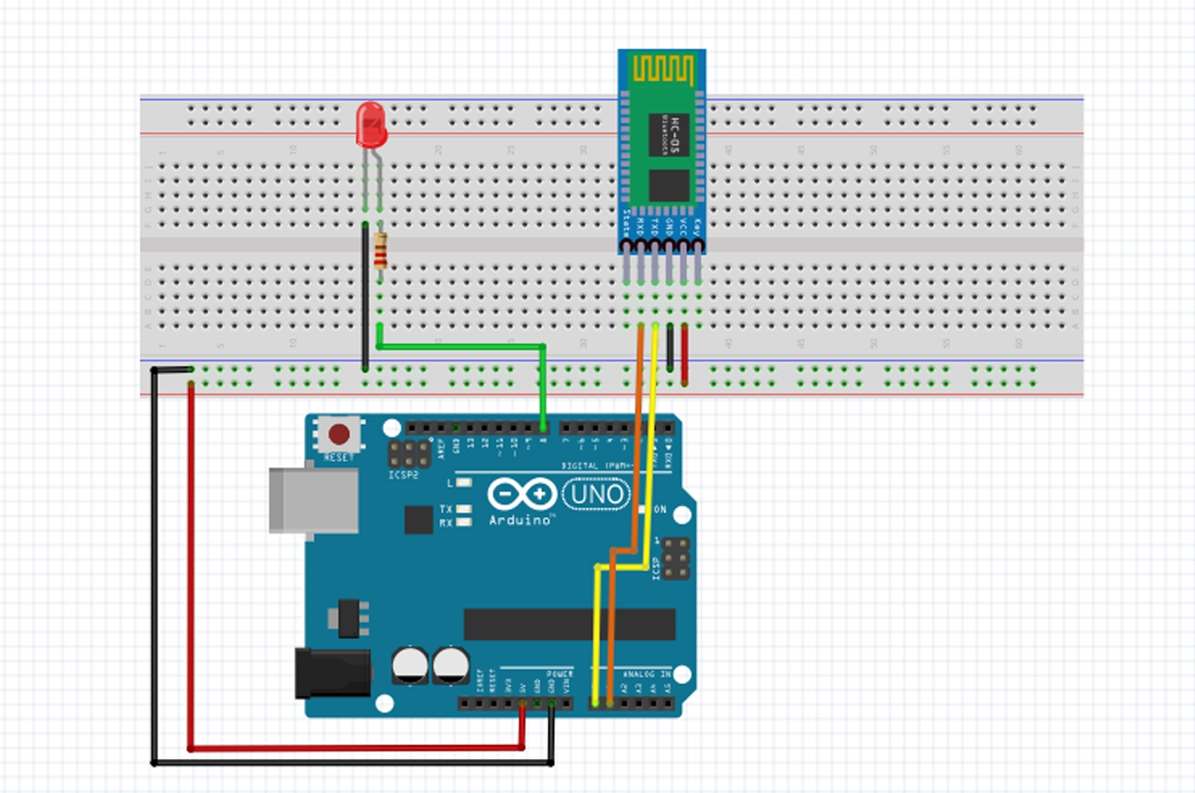Select the ICSP header near ON LED
1195x793 pixels.
676,559
